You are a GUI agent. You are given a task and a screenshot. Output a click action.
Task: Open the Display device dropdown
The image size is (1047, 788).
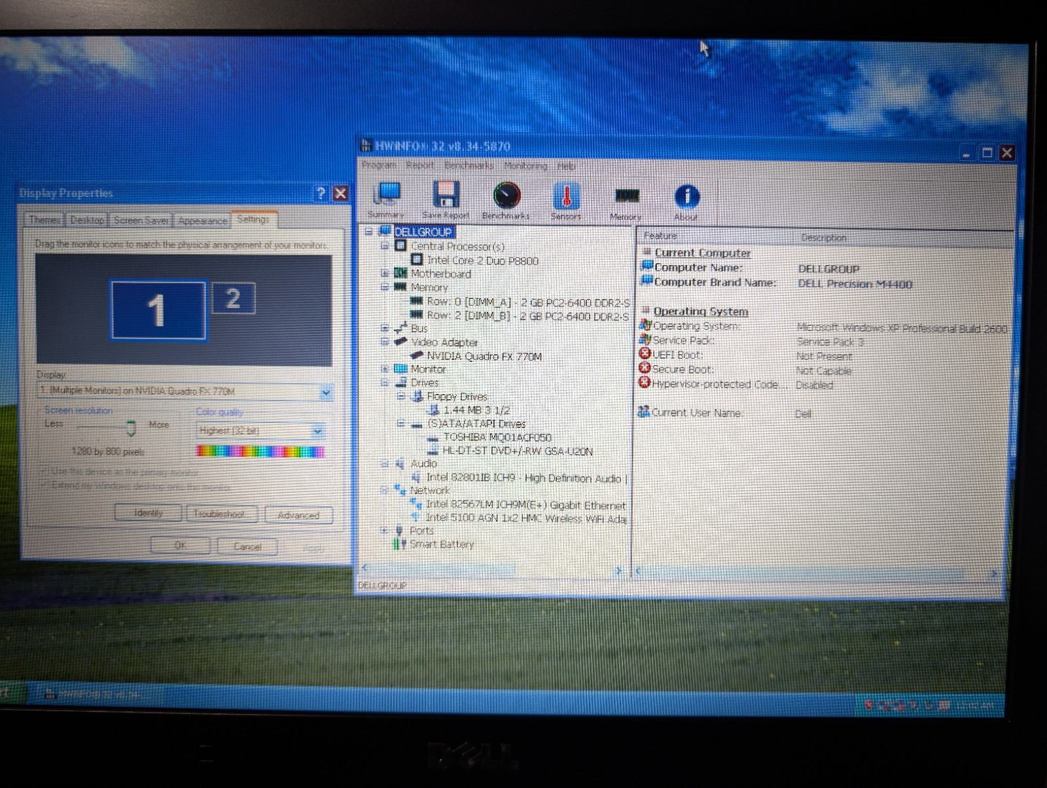pos(325,392)
